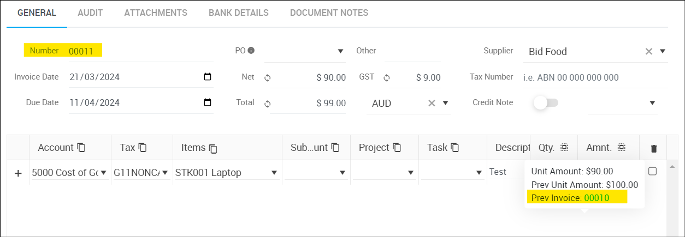Viewport: 685px width, 237px height.
Task: Click the Amnt. column header icon
Action: point(621,148)
